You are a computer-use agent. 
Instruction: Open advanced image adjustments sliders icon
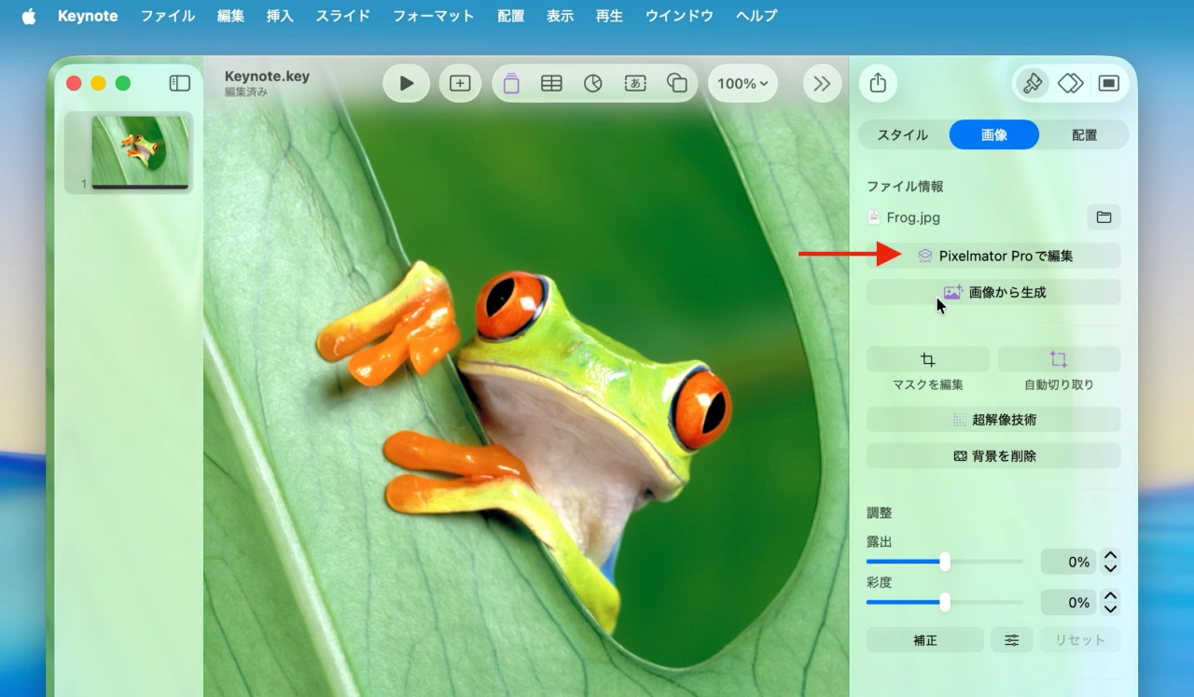1012,640
